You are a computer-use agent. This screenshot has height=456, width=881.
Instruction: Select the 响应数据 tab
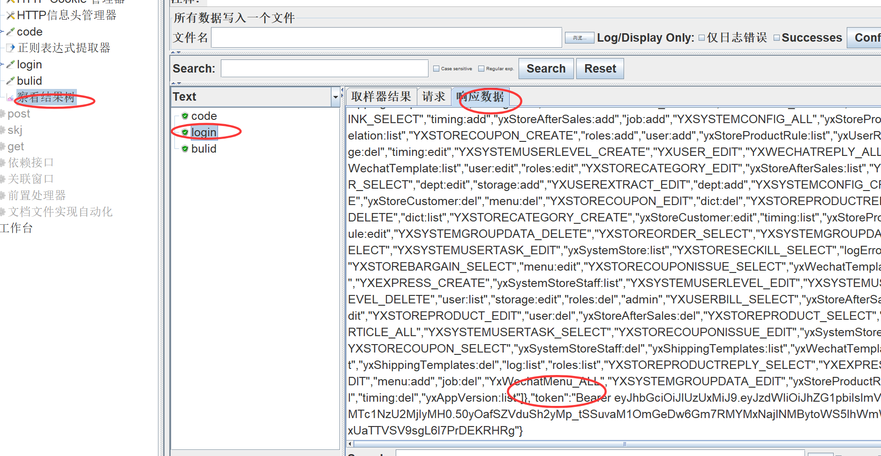click(480, 96)
